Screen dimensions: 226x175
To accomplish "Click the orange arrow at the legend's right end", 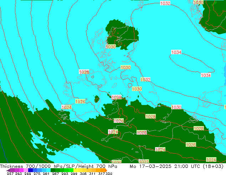I will [x=106, y=170].
